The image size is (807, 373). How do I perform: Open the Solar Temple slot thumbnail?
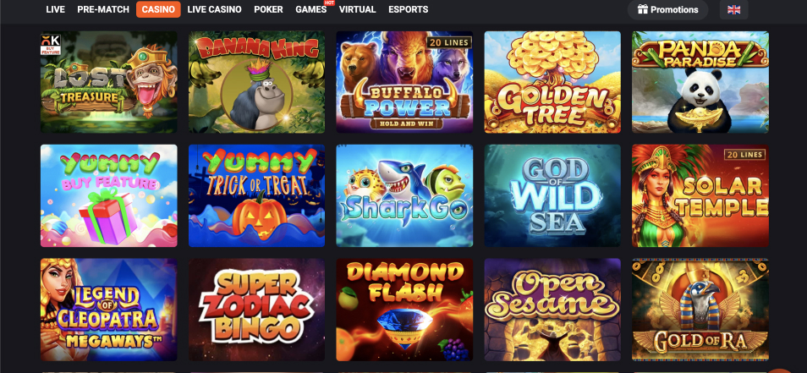point(700,195)
